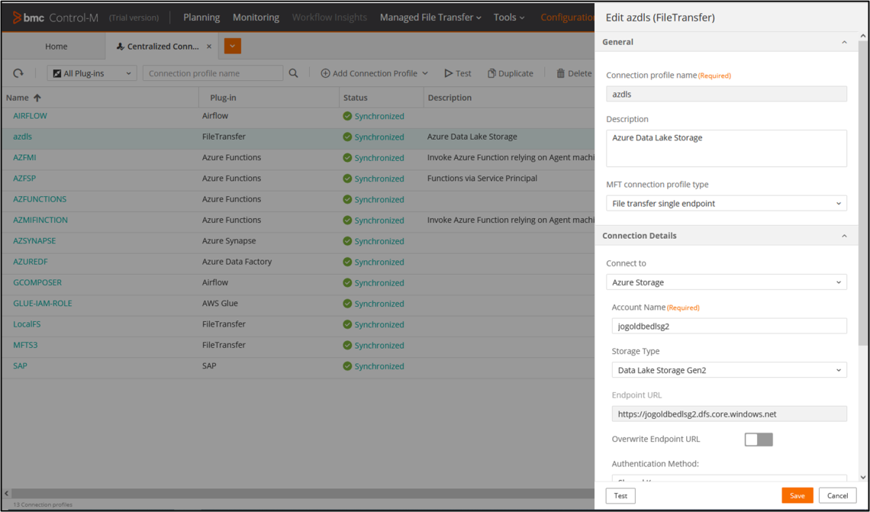Save the azdls connection profile
The width and height of the screenshot is (870, 512).
point(797,495)
